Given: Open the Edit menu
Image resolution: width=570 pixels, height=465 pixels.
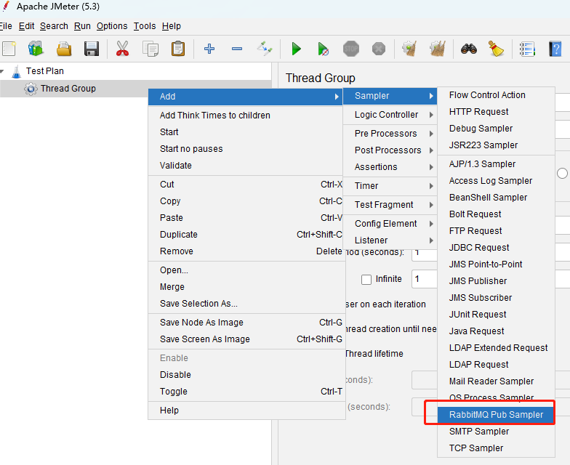Looking at the screenshot, I should pyautogui.click(x=26, y=26).
